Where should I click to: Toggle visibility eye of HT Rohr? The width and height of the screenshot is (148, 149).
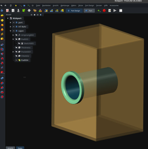coord(14,27)
